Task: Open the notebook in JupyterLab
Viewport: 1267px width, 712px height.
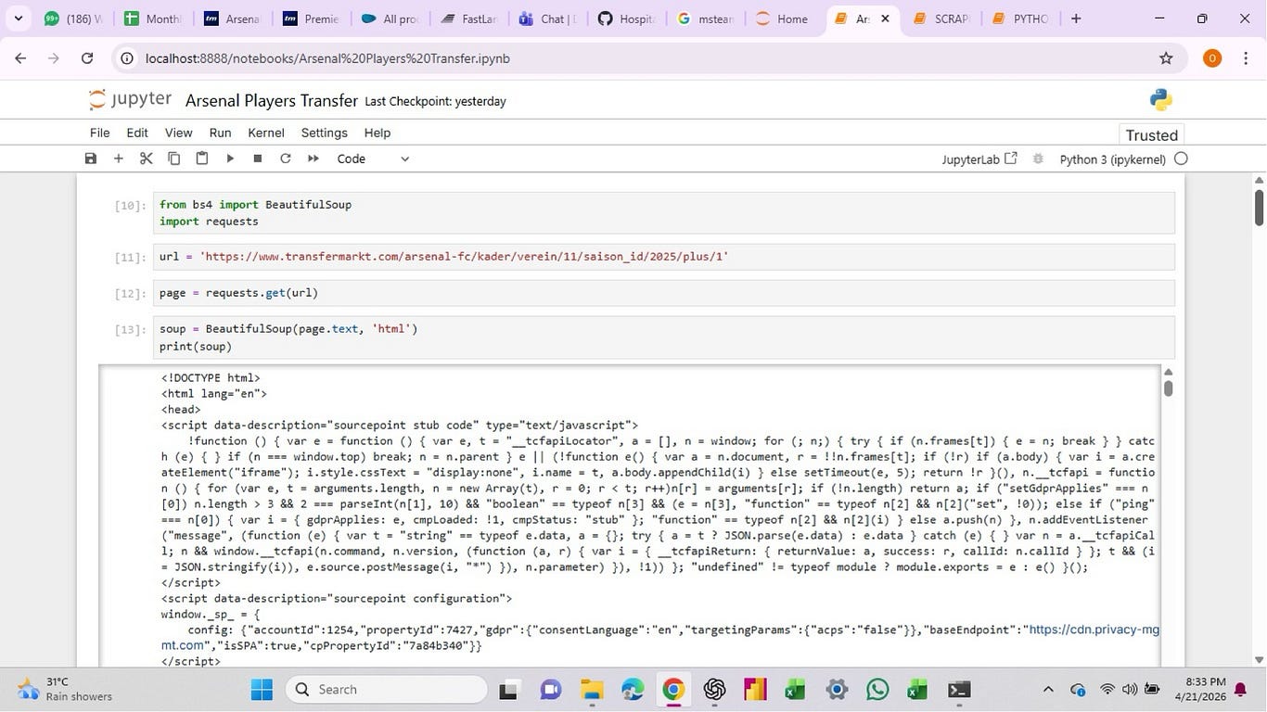Action: 979,159
